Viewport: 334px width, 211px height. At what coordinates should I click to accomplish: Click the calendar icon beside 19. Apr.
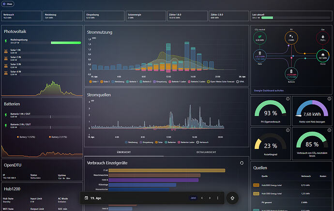click(x=86, y=198)
